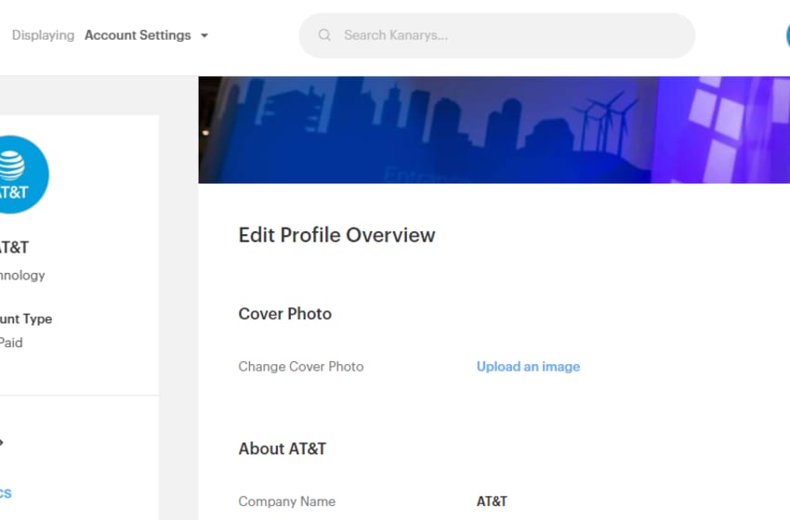Click the city skyline cover photo
The height and width of the screenshot is (520, 790).
pos(494,130)
